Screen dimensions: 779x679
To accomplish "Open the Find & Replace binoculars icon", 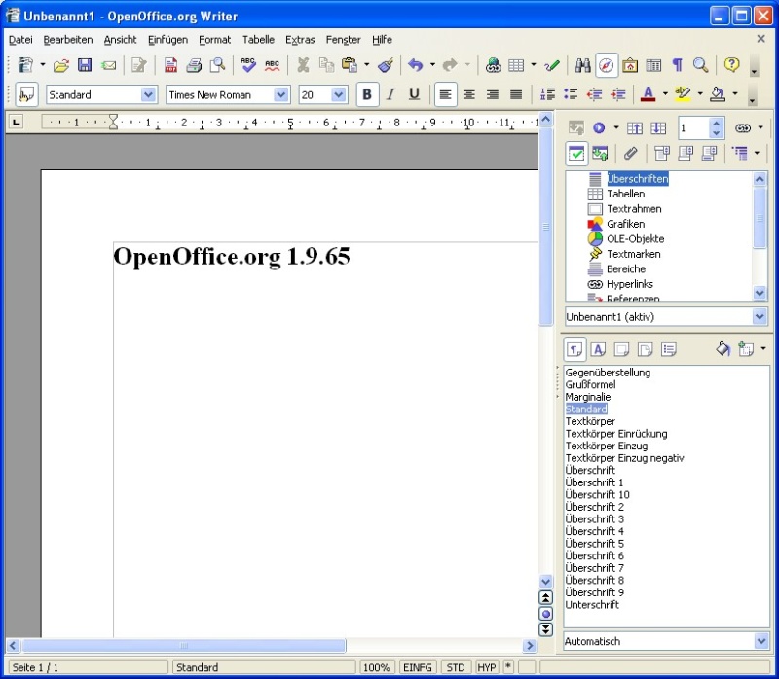I will click(583, 65).
